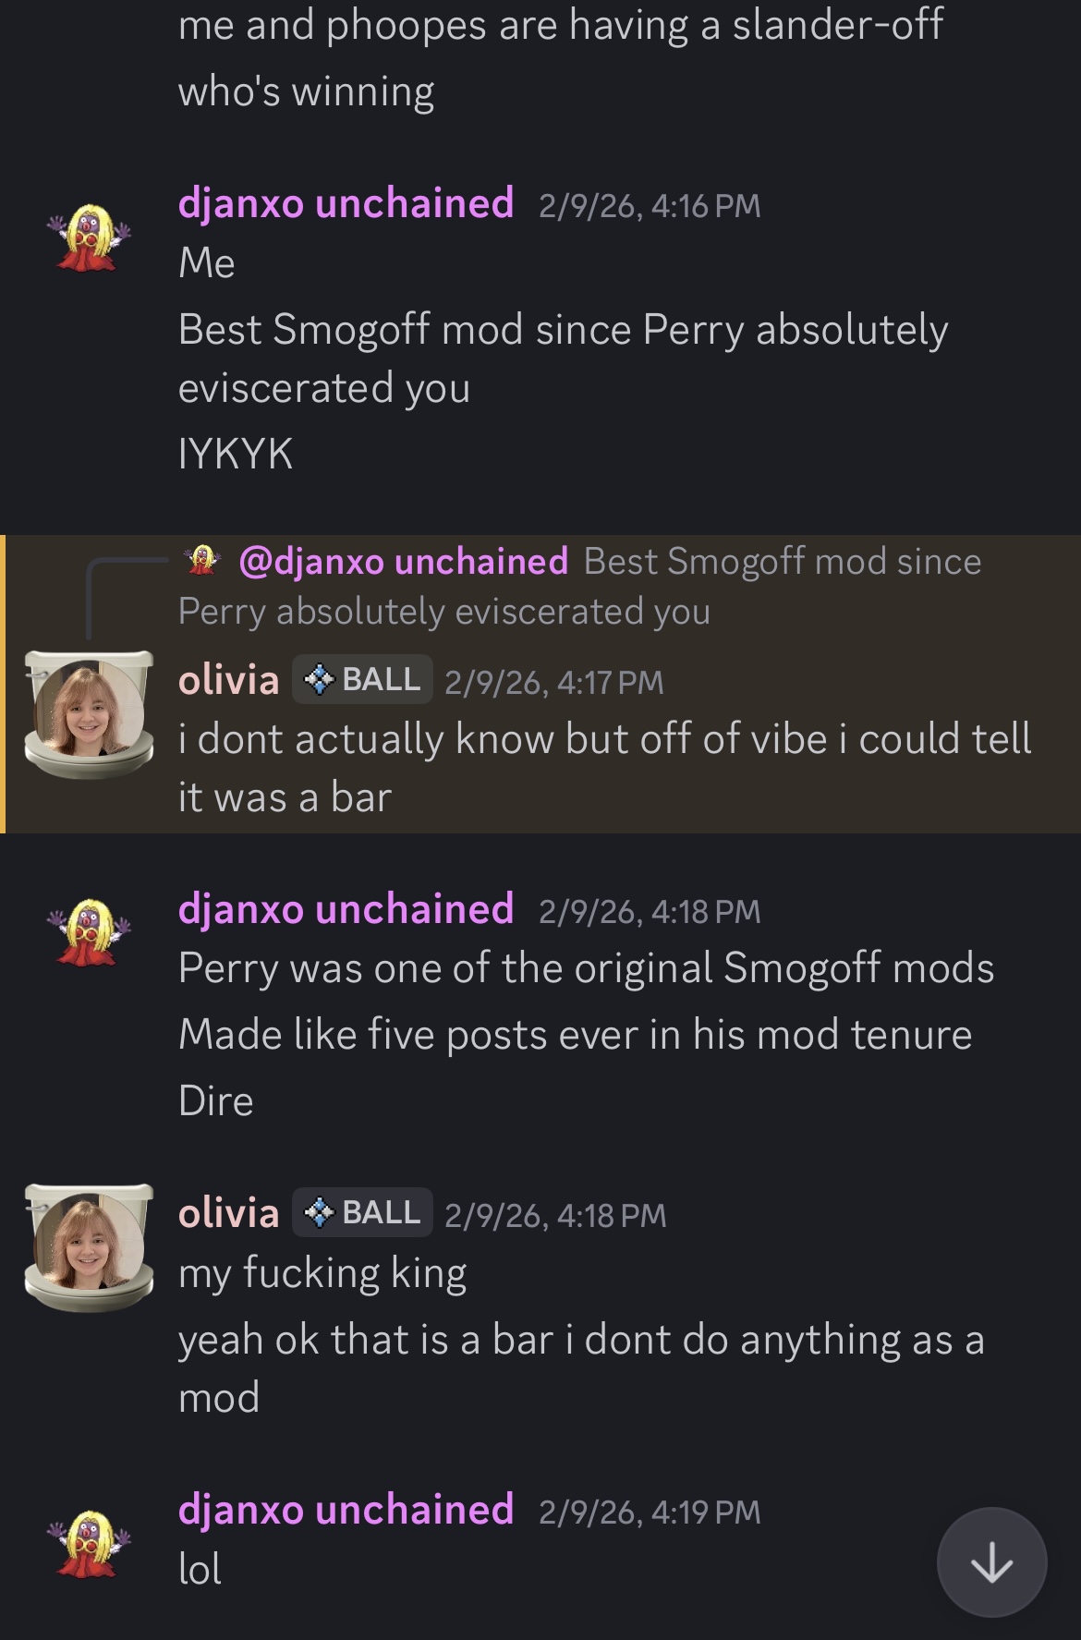
Task: Open djanxo's avatar beside the 4:16 PM message
Action: [89, 237]
